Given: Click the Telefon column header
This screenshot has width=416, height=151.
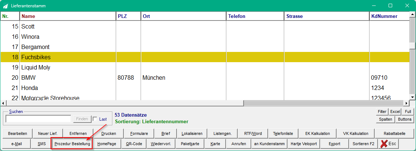Looking at the screenshot, I should (x=255, y=16).
